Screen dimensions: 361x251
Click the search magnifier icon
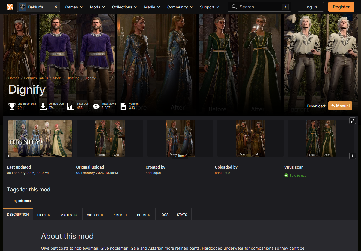pyautogui.click(x=234, y=7)
